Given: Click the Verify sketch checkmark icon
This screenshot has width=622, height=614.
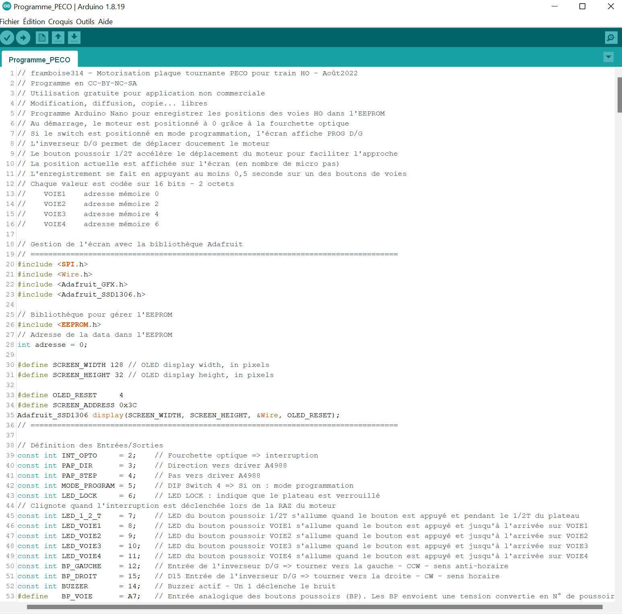Looking at the screenshot, I should click(7, 38).
